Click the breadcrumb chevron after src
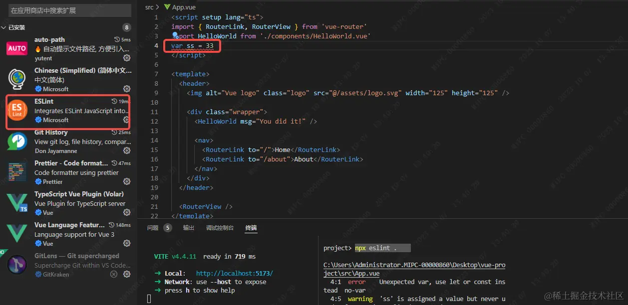 (157, 7)
